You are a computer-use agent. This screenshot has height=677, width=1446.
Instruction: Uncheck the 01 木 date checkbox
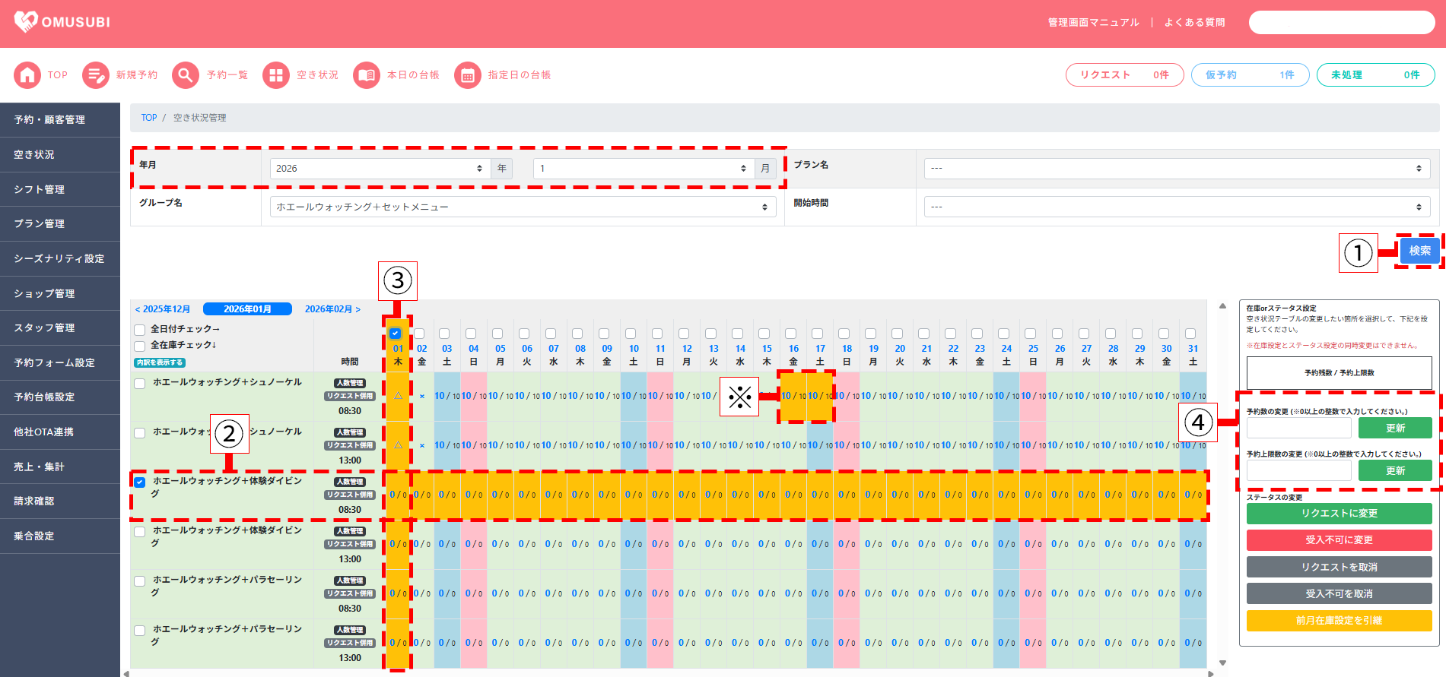point(396,333)
